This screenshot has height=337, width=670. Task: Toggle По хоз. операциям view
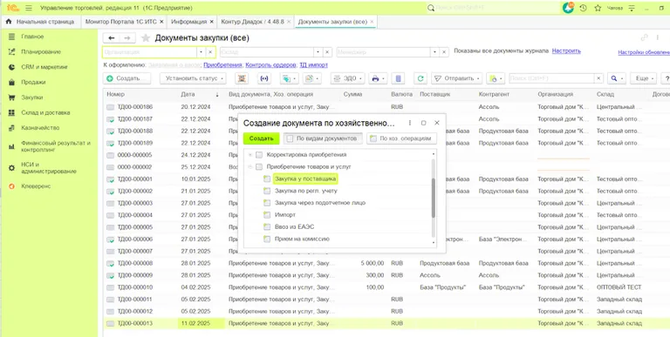[401, 138]
